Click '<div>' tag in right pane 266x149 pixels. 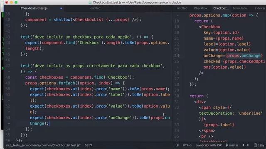tap(200, 102)
